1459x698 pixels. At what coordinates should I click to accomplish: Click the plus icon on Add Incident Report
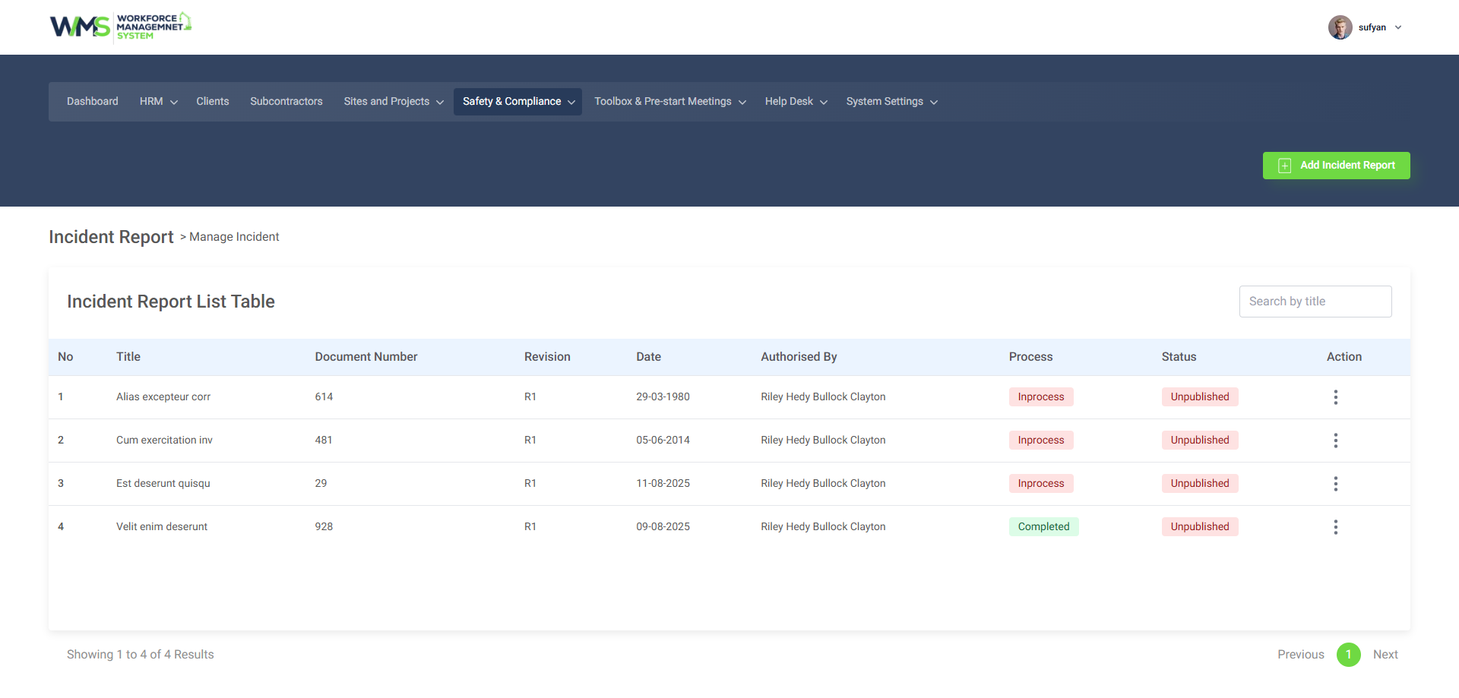pos(1284,166)
